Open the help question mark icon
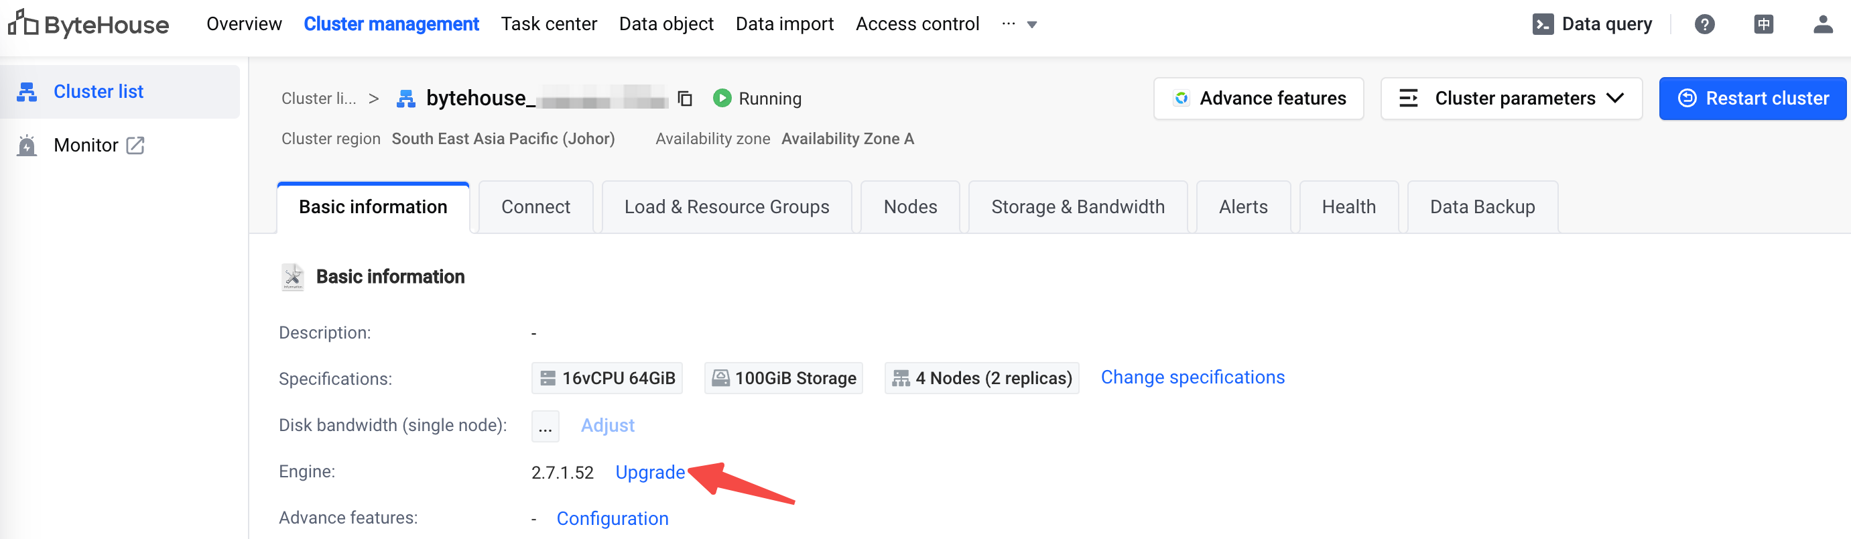The image size is (1851, 539). (x=1704, y=24)
